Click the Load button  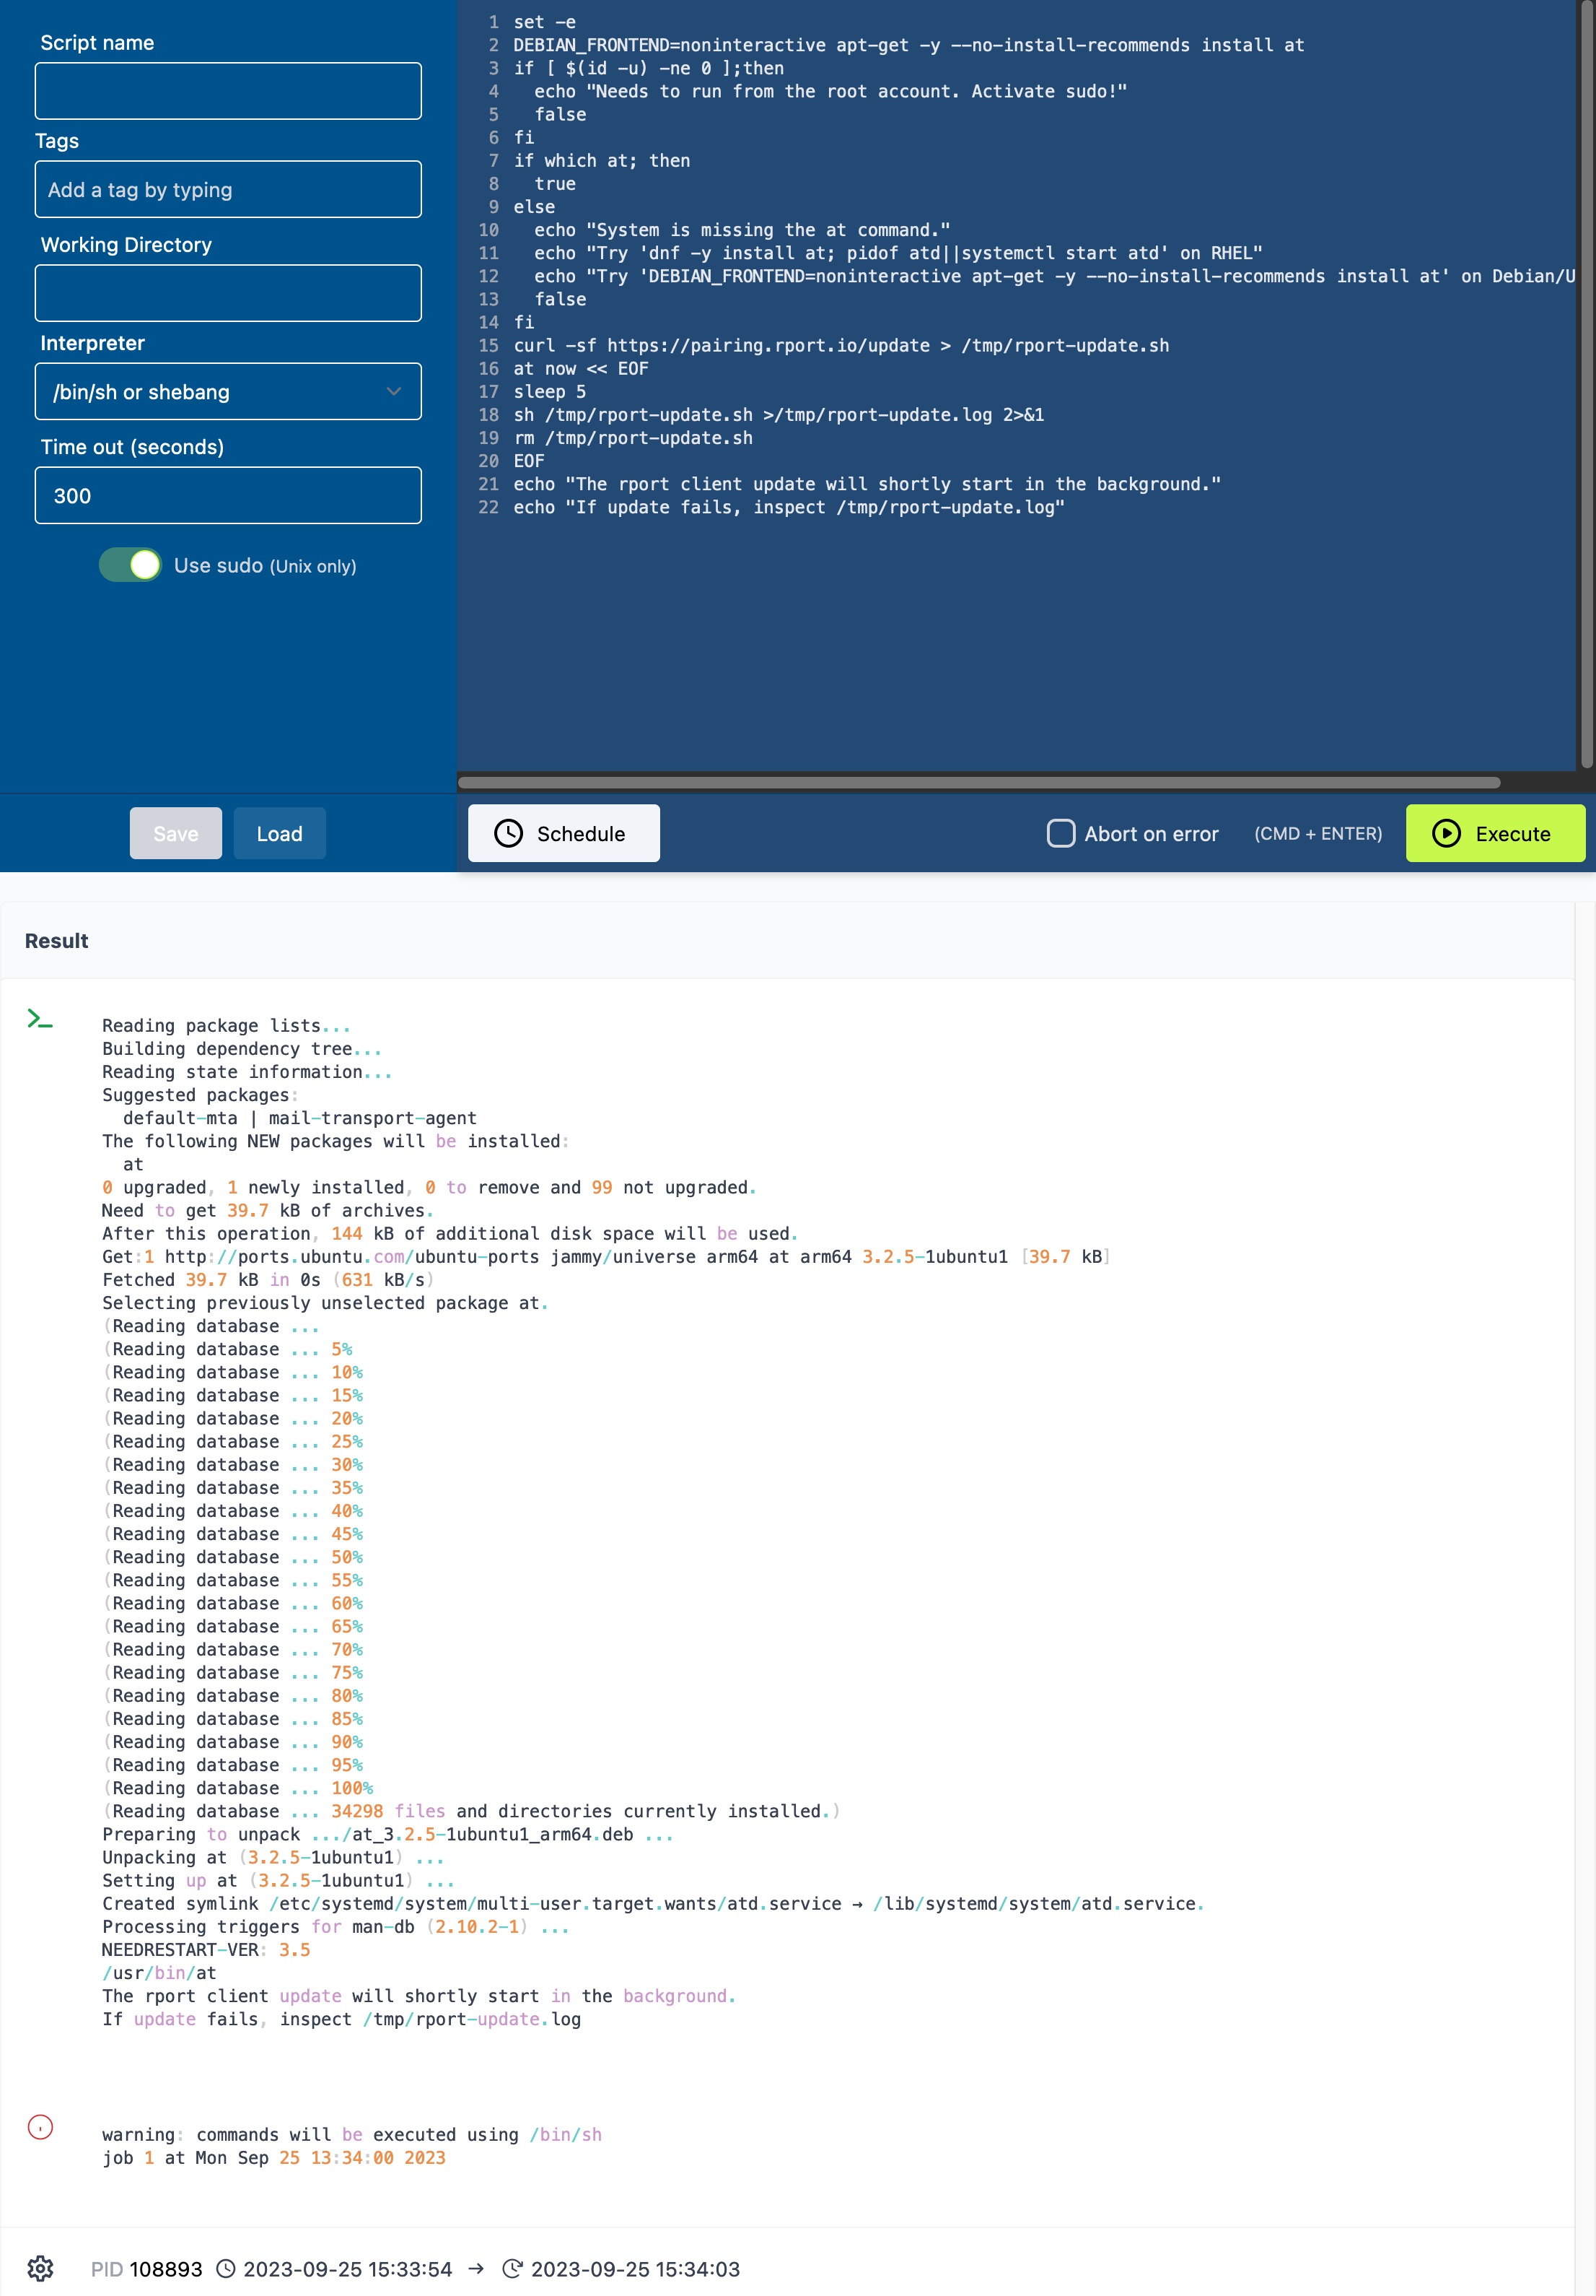coord(280,833)
